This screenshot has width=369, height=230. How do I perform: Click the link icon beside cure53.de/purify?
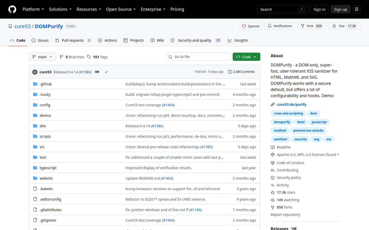tap(273, 105)
